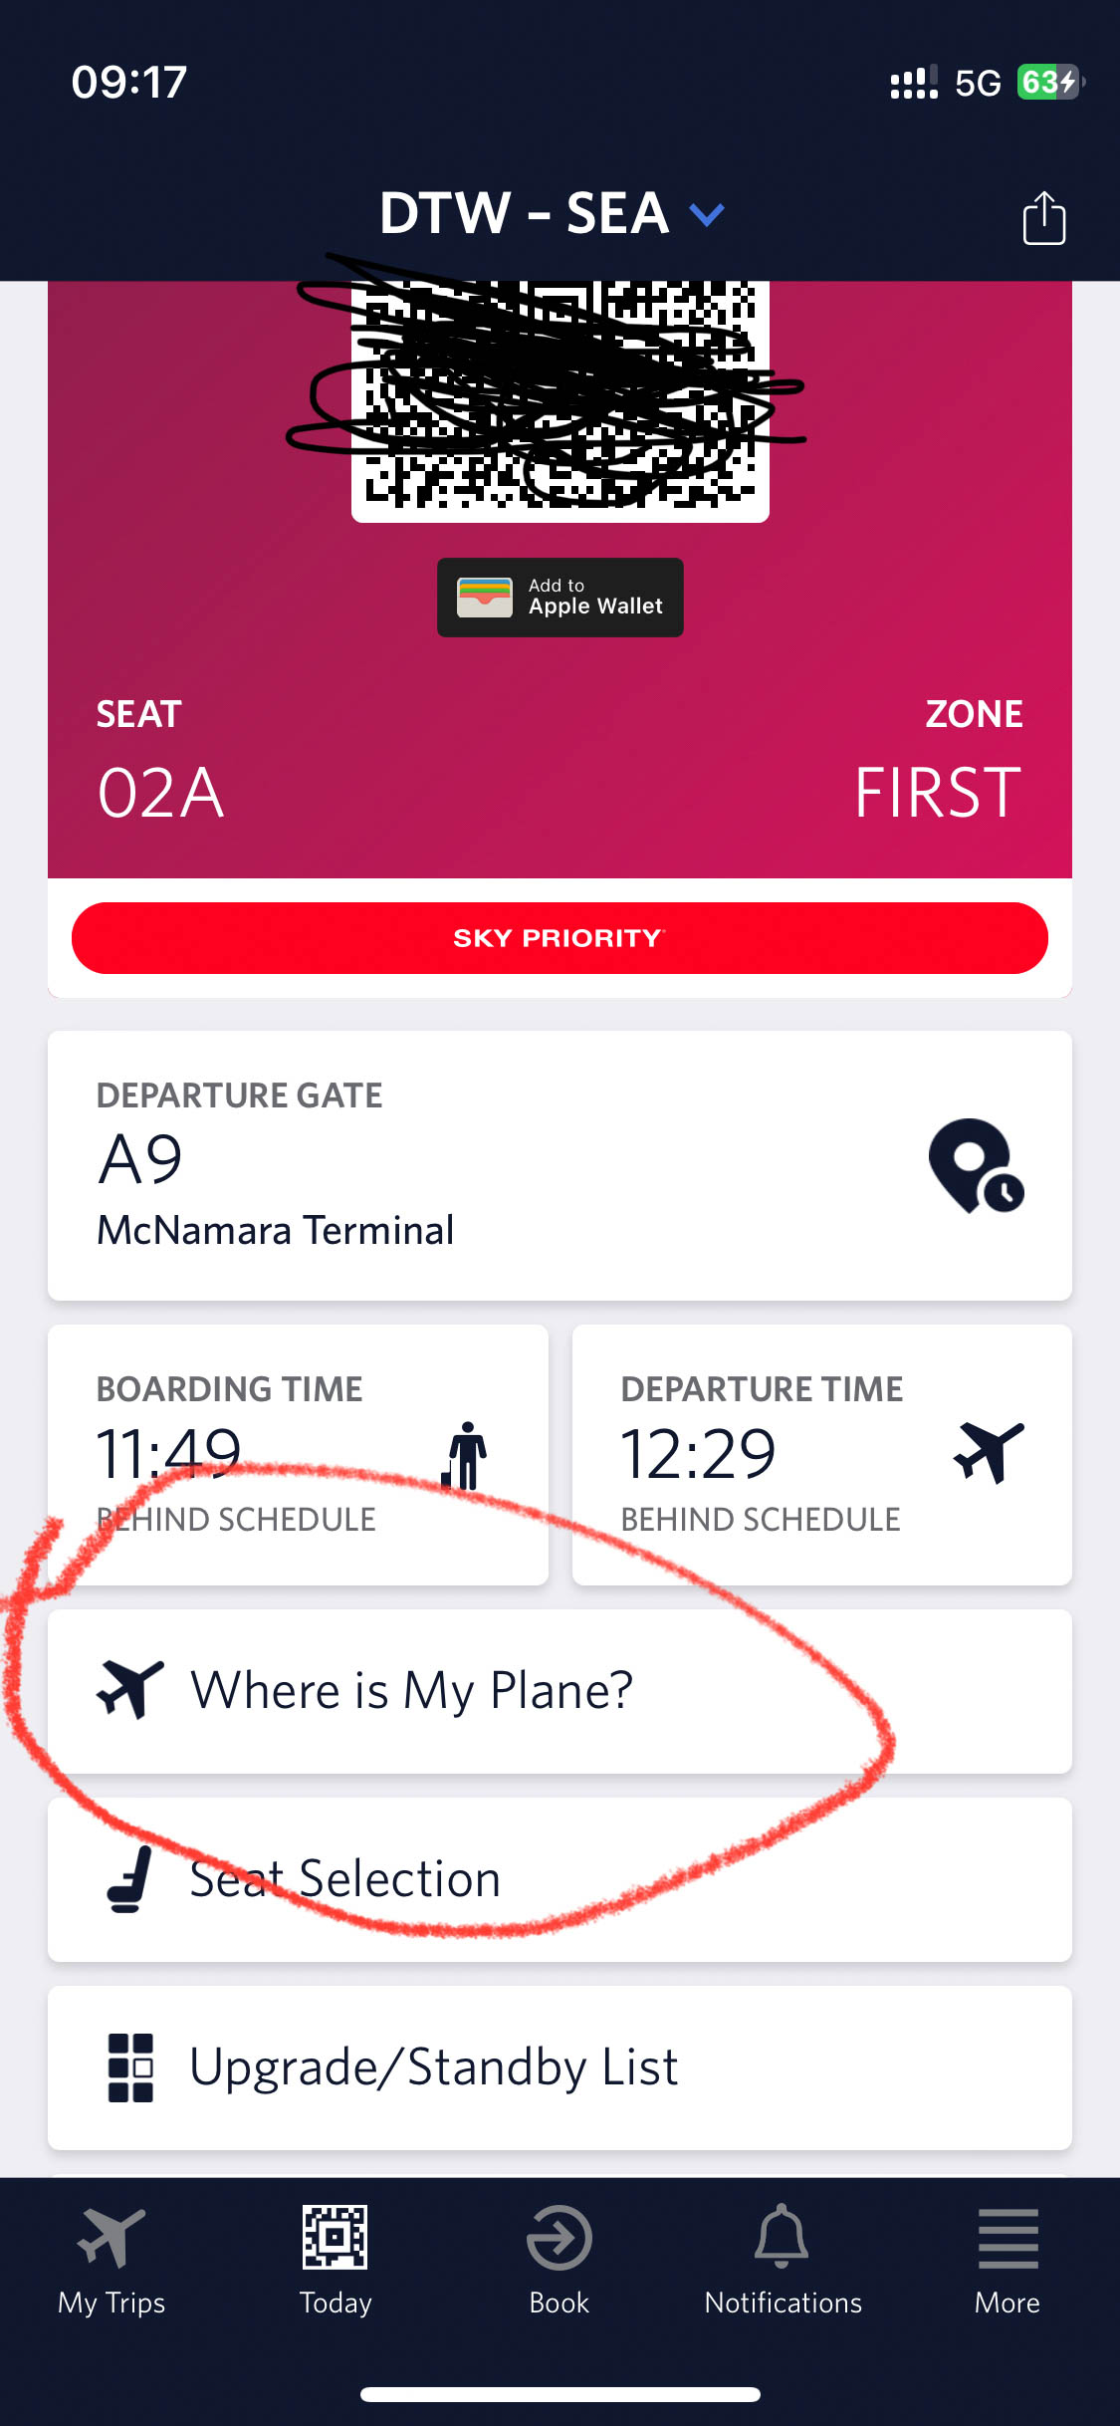Tap the seat icon for Seat Selection
Screen dimensions: 1120x2426
click(130, 1879)
